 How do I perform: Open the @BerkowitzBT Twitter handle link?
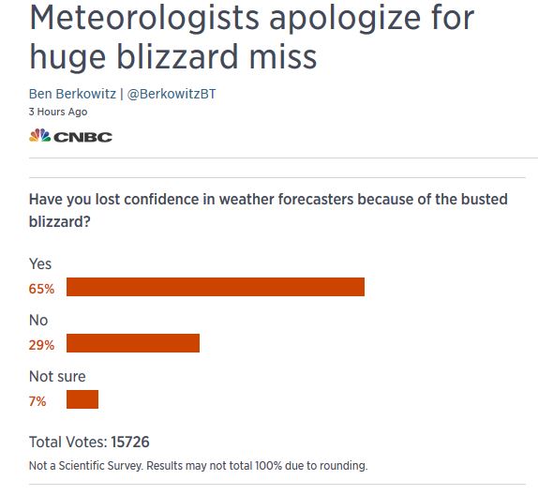coord(172,94)
